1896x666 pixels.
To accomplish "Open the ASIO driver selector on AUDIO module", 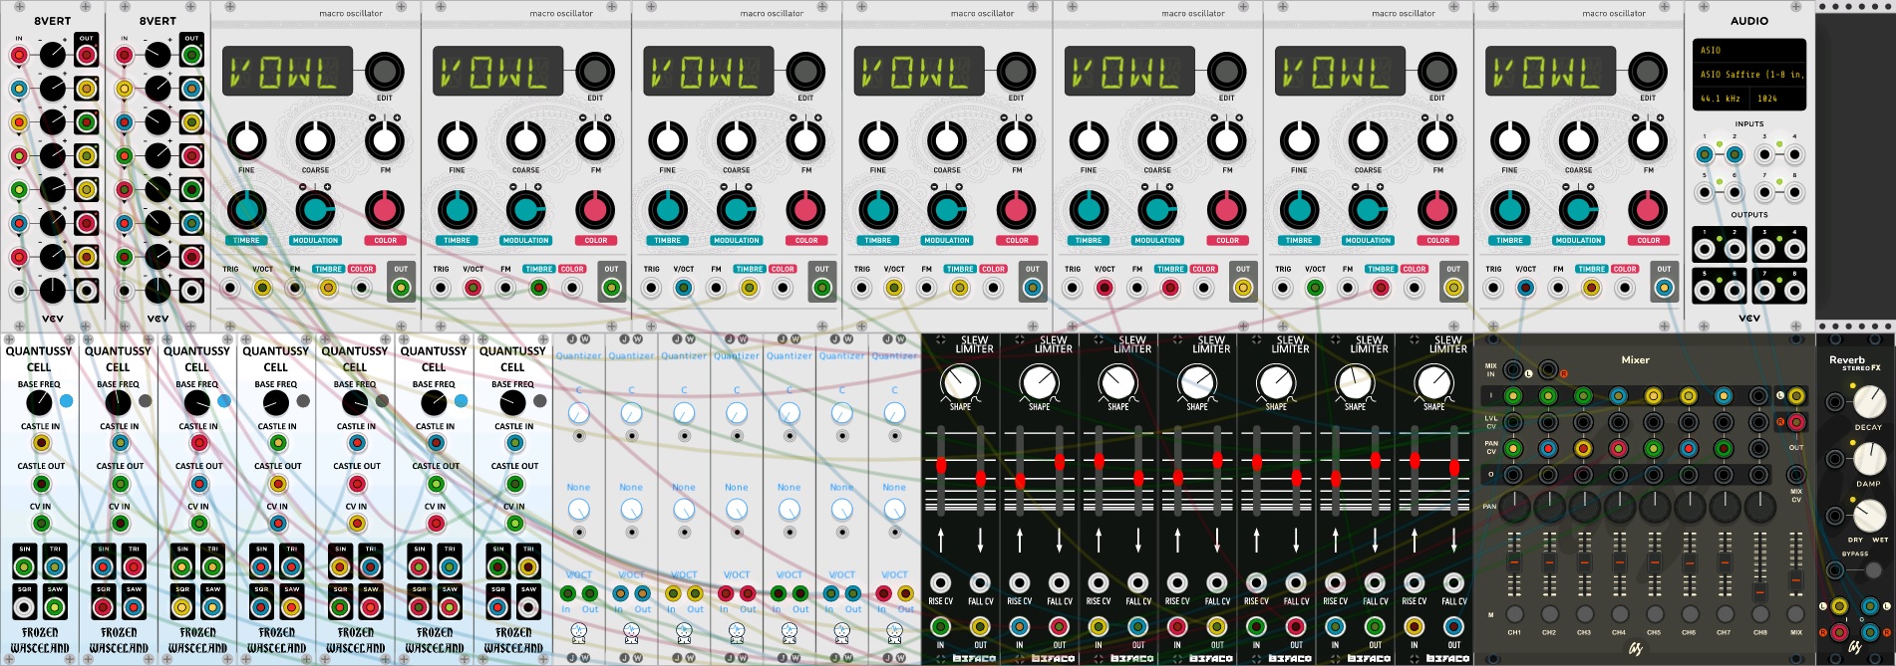I will coord(1749,50).
